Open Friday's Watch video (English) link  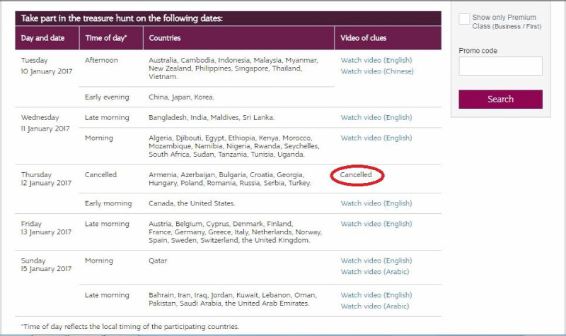(376, 224)
